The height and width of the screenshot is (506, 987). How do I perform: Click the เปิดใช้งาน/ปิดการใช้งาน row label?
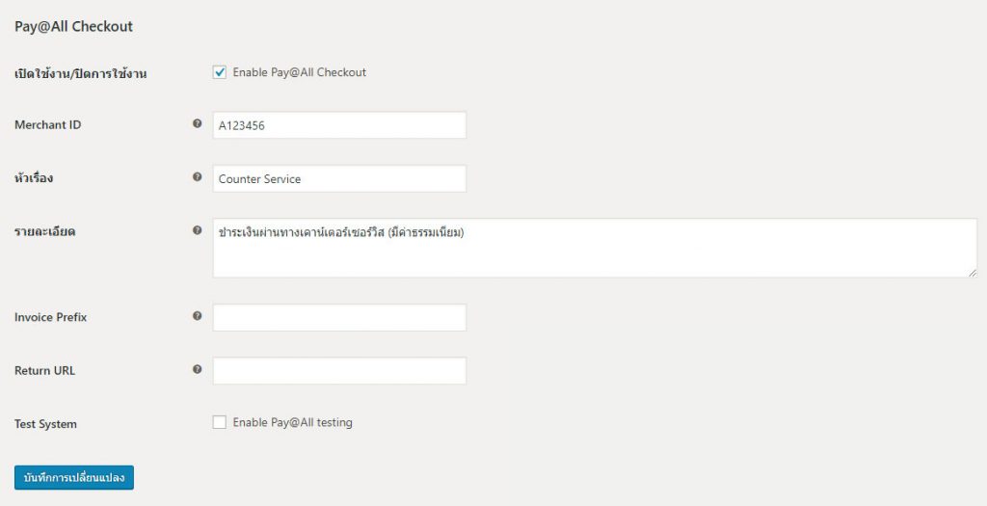point(81,73)
